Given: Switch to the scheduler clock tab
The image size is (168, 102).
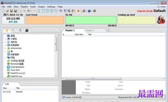Looking at the screenshot, I should pos(20,30).
